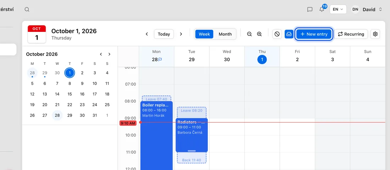Open calendar settings gear
Viewport: 390px width, 170px height.
(x=375, y=34)
